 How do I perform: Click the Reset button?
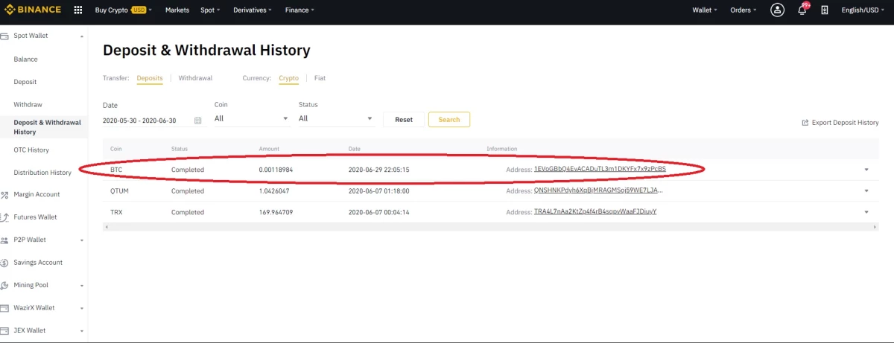point(404,120)
